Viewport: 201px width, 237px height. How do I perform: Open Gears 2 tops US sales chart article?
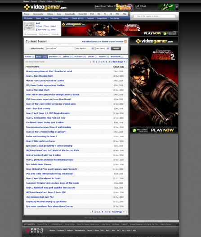39,76
